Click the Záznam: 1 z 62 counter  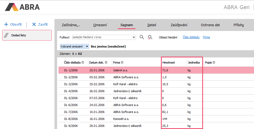[71, 54]
